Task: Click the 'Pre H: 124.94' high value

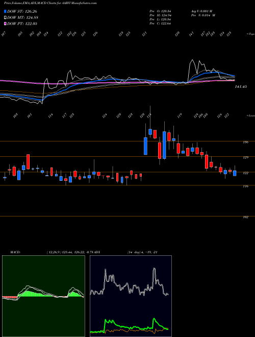Action: 160,15
